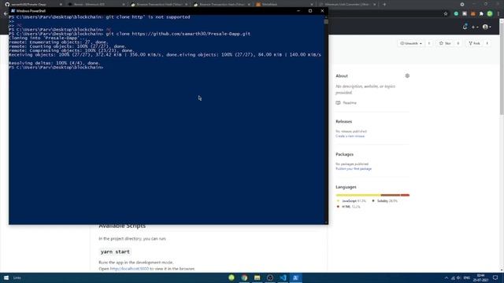Click the star count next to Star
Screen dimensions: 504x283
[458, 43]
